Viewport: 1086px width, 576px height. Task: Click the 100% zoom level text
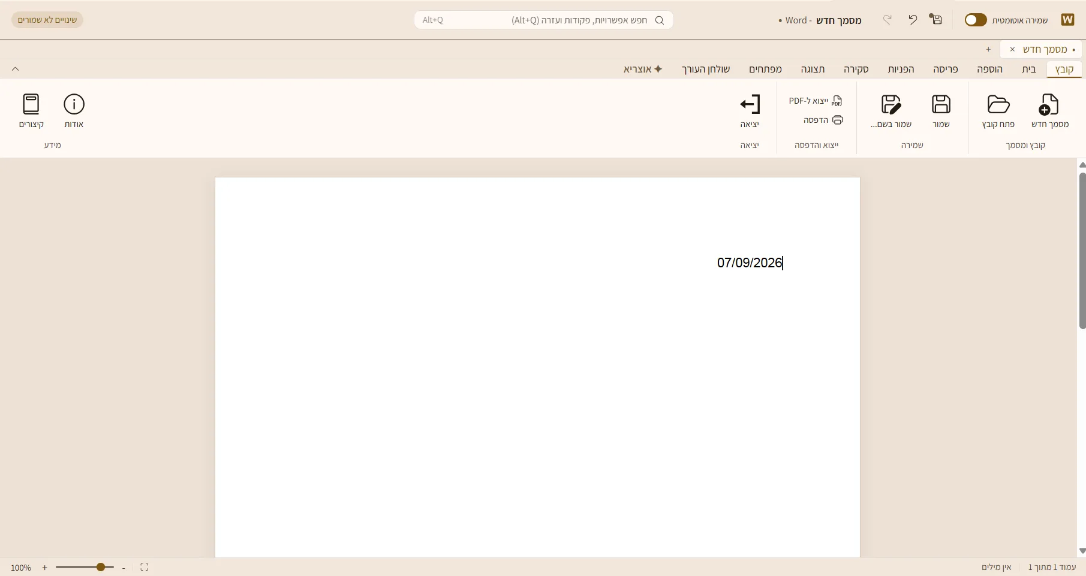coord(21,568)
